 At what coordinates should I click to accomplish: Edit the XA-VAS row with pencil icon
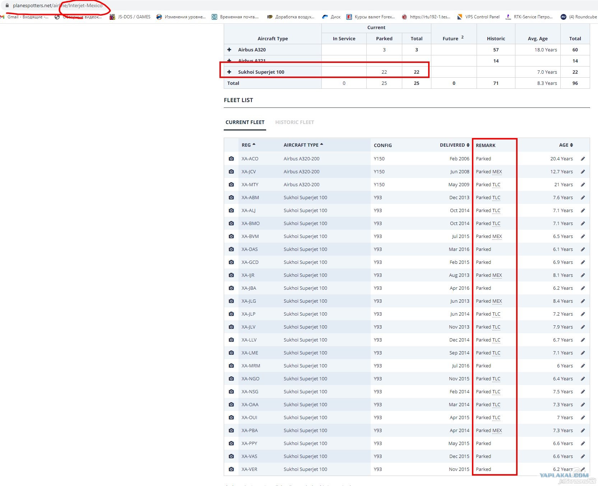pos(583,456)
